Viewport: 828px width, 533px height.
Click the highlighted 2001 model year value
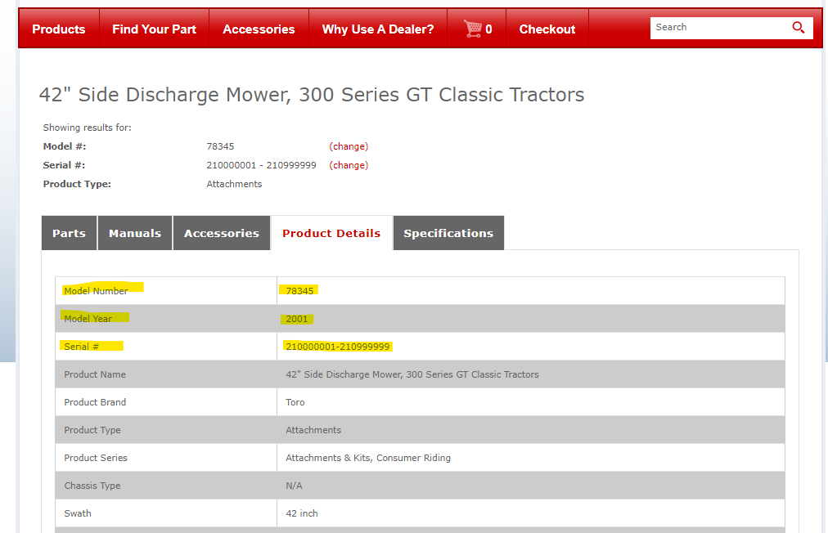(297, 319)
